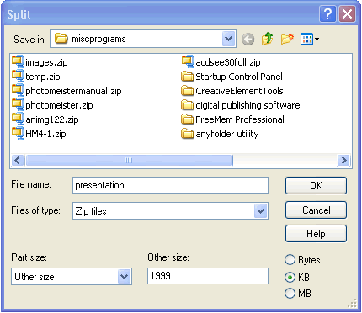The image size is (362, 313).
Task: Select the acdsee30full.zip archive icon
Action: coord(188,61)
